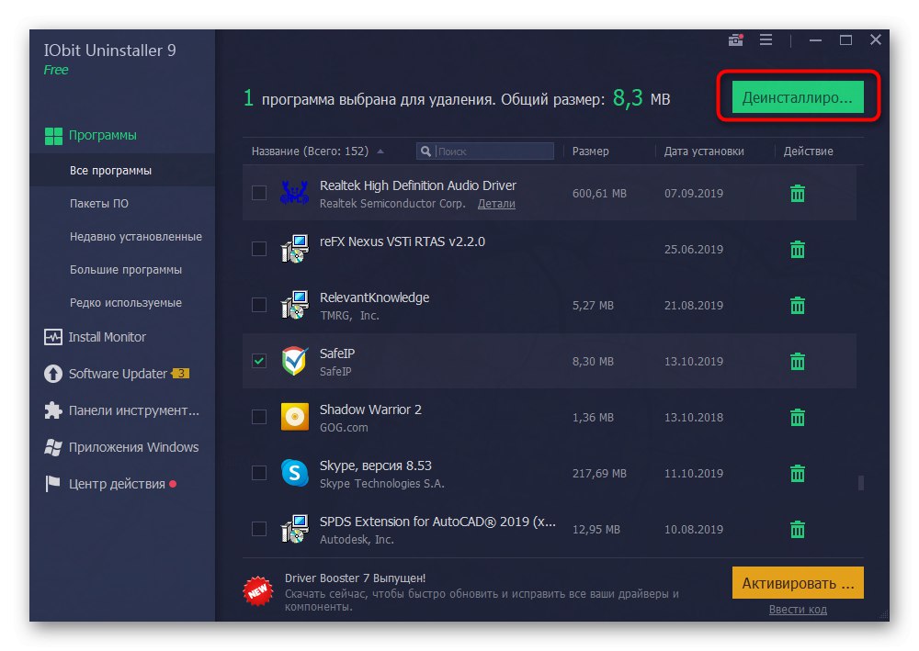Click the search magnifier icon
Screen dimensions: 919x651
tap(425, 151)
